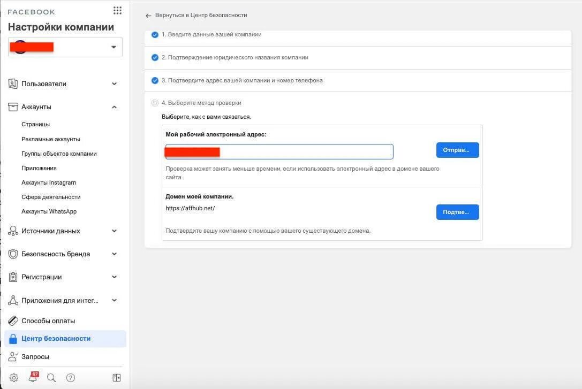Open step 3 Подтвердите адрес вашей компании
Viewport: 582px width, 389px height.
coord(242,80)
